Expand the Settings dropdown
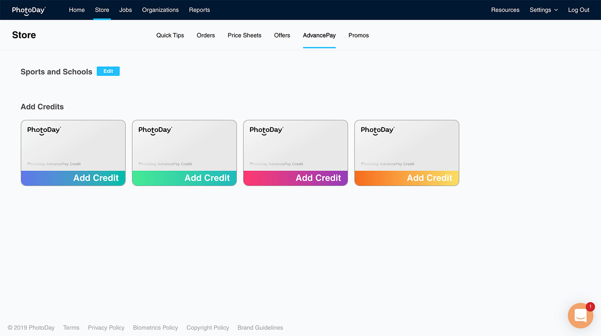The height and width of the screenshot is (336, 601). (544, 10)
